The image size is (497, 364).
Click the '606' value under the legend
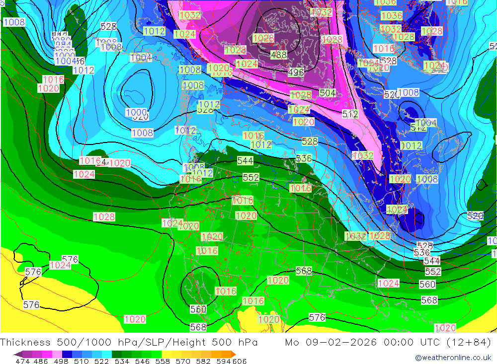[x=240, y=362]
